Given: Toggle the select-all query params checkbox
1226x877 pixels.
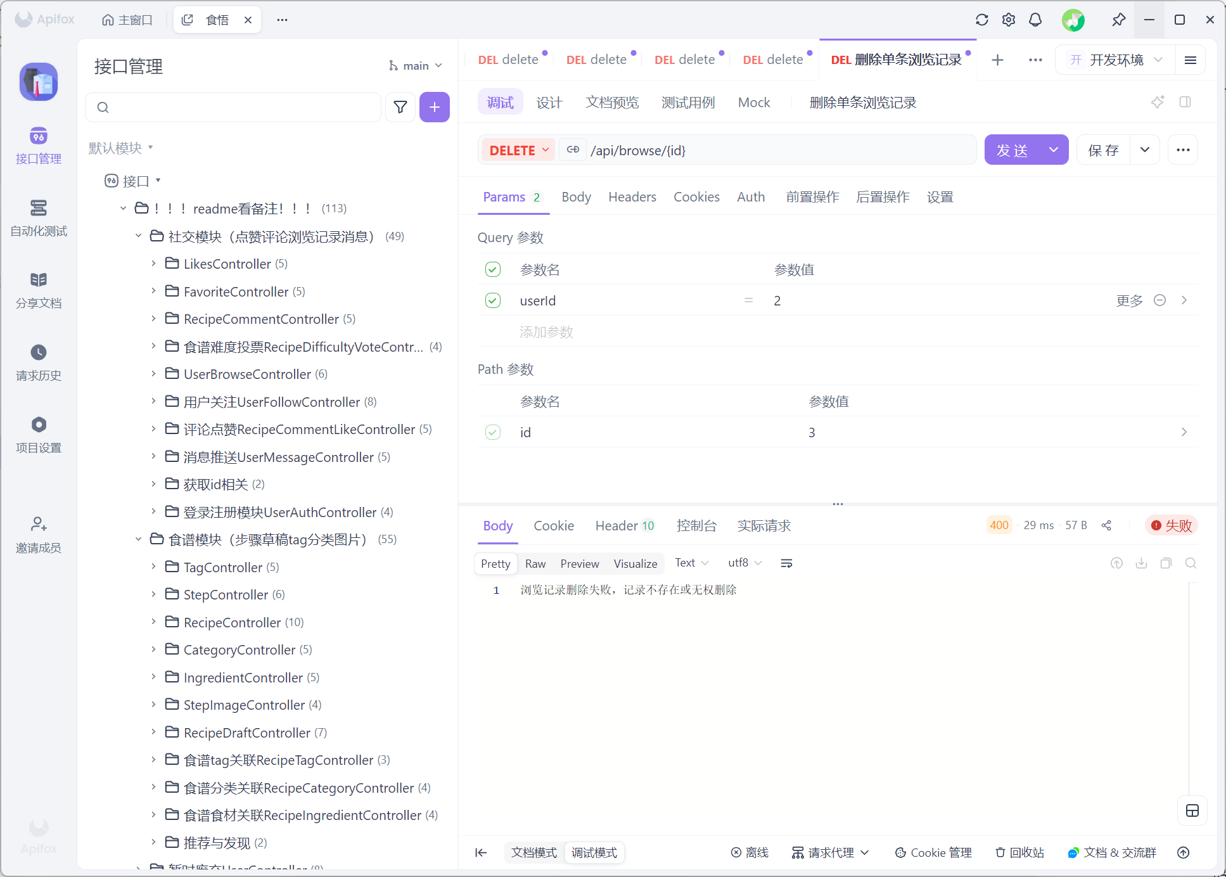Looking at the screenshot, I should (493, 270).
